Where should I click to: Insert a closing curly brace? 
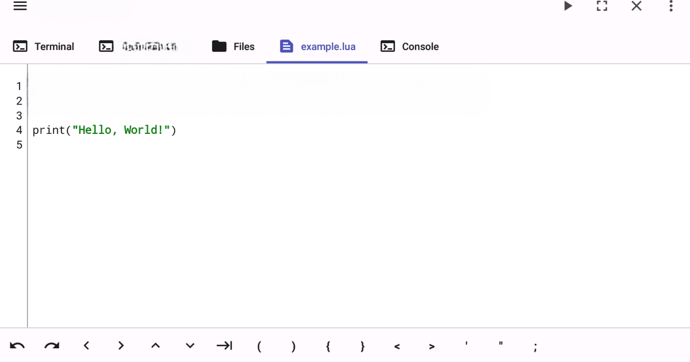coord(362,346)
